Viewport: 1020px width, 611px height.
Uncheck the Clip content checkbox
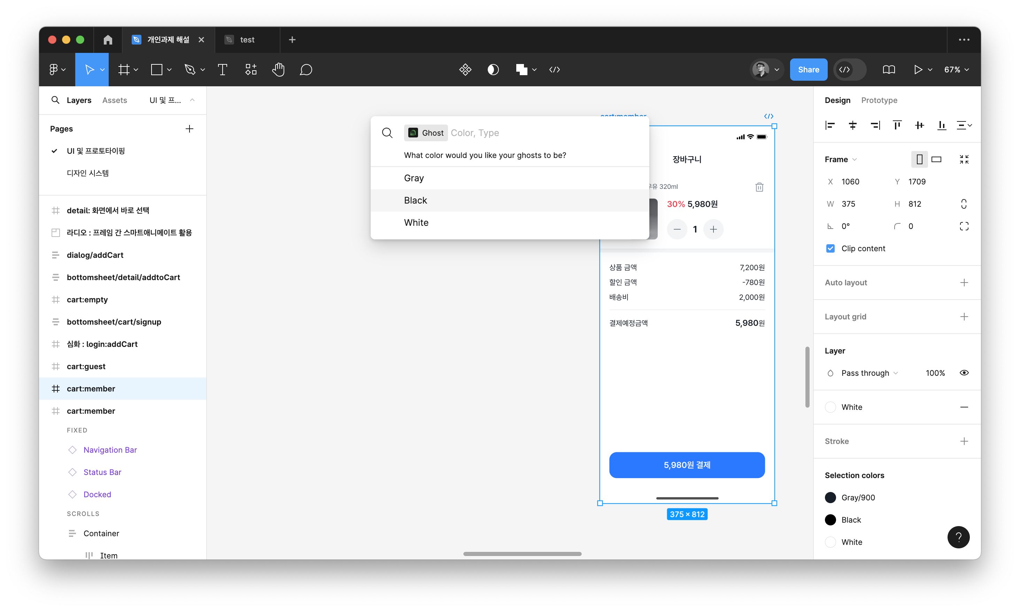[830, 248]
